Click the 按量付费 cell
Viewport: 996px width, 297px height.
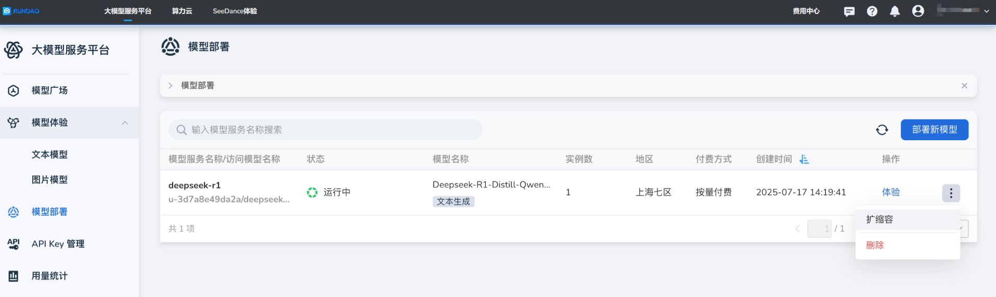pos(714,192)
